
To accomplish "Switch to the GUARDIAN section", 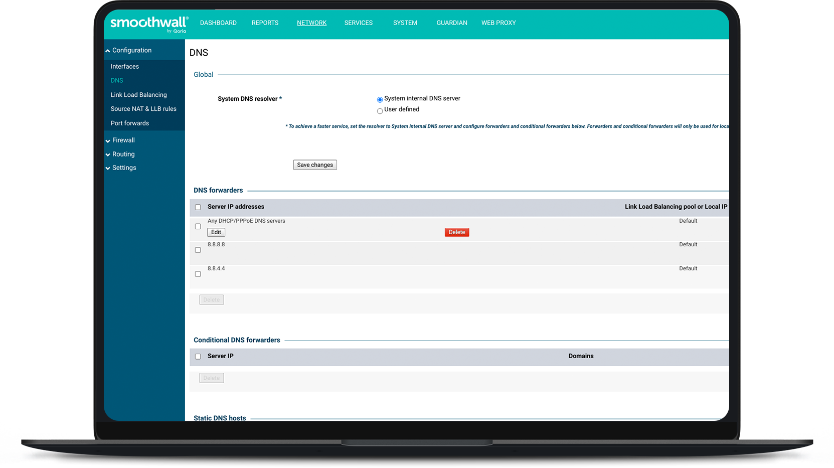I will tap(451, 23).
